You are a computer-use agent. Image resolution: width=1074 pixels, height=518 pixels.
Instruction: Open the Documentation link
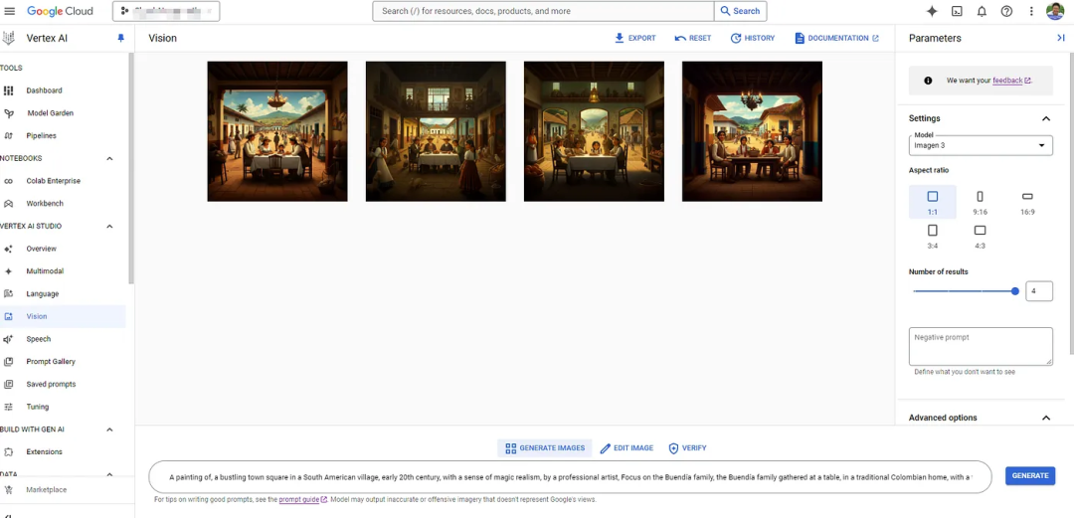(x=837, y=39)
